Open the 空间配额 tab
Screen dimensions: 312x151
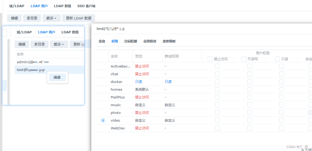(x=130, y=41)
